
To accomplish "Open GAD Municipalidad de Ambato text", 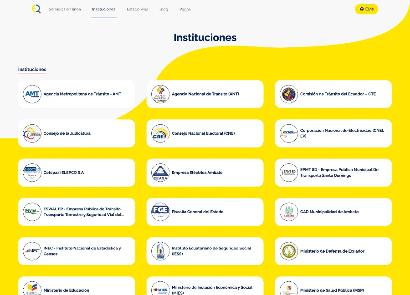I will tap(329, 212).
